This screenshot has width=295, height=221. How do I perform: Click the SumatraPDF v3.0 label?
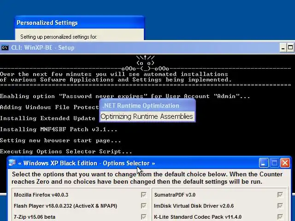(x=175, y=195)
